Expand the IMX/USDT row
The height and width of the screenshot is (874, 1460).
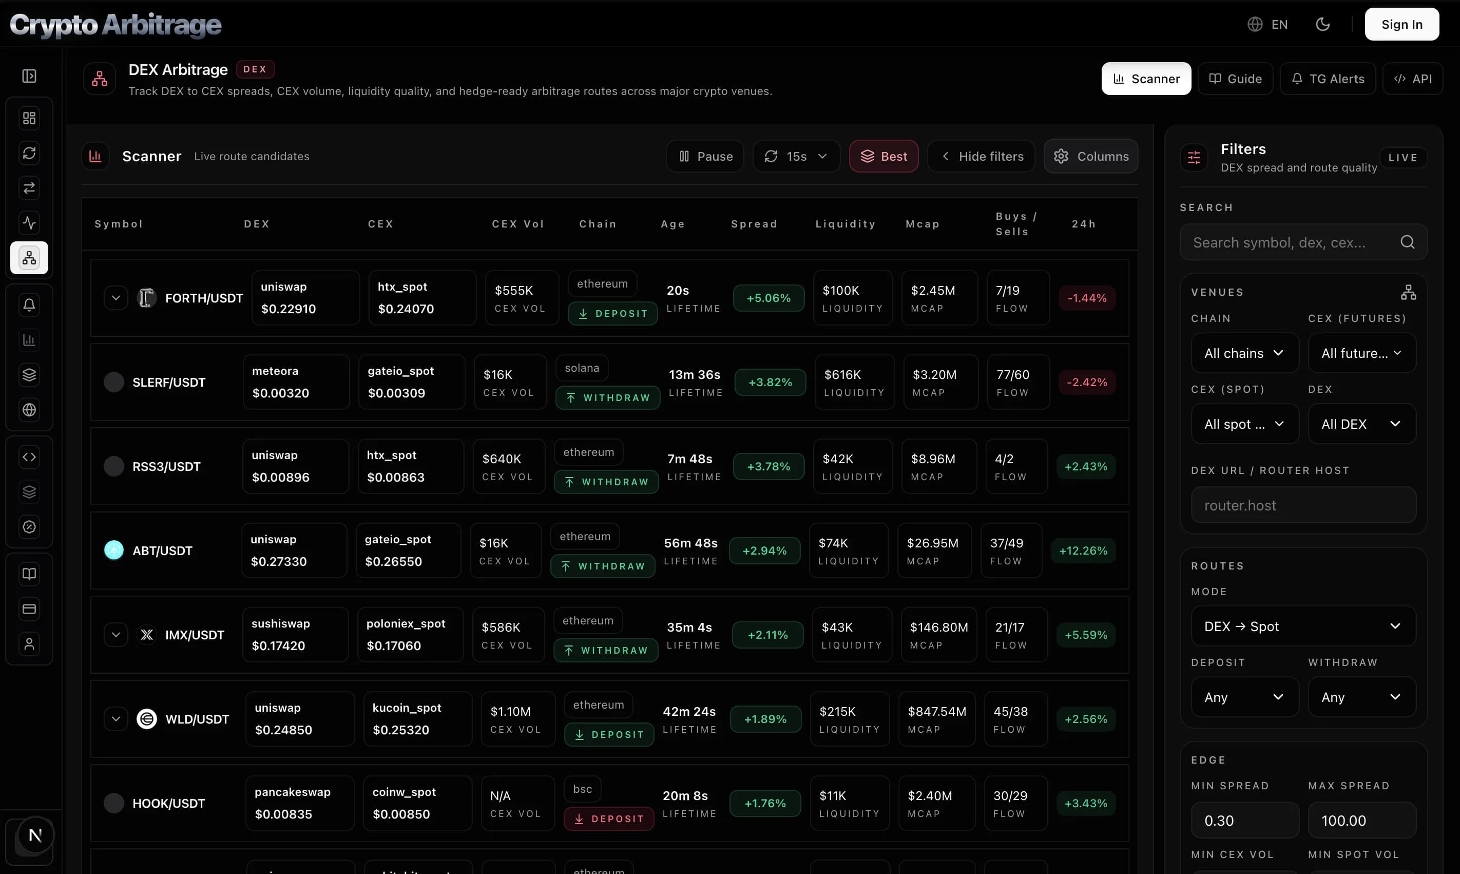116,635
